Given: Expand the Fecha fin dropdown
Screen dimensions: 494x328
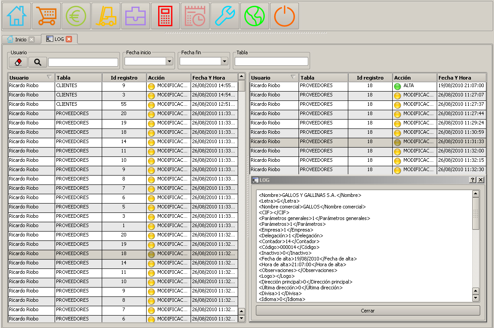Looking at the screenshot, I should click(224, 61).
